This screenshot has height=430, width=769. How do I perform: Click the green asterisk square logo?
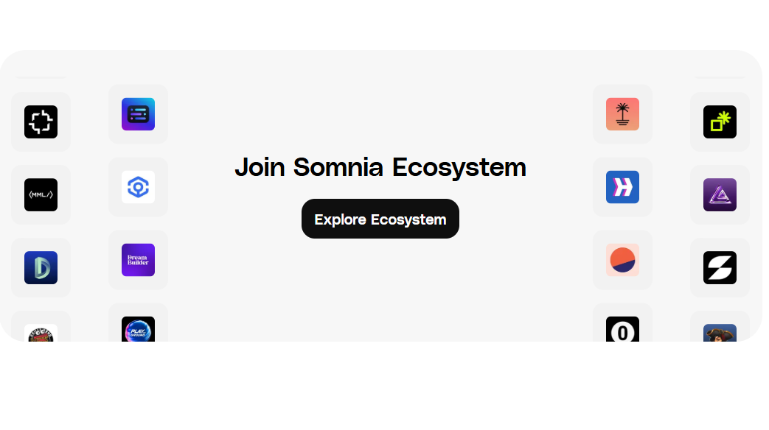point(720,121)
